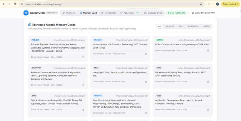The height and width of the screenshot is (121, 241).
Task: Click "B.Tech, Computer Science & Engineering" text
Action: tap(175, 45)
